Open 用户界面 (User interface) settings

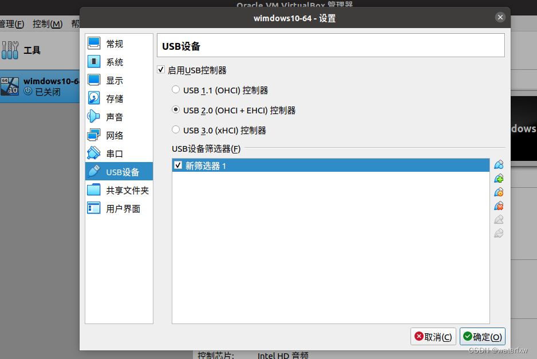tap(119, 208)
